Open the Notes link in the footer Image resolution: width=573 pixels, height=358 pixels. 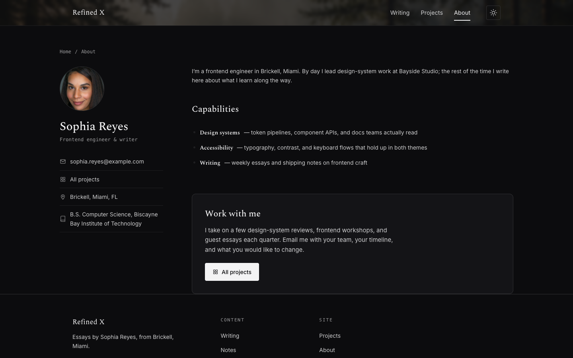tap(228, 350)
